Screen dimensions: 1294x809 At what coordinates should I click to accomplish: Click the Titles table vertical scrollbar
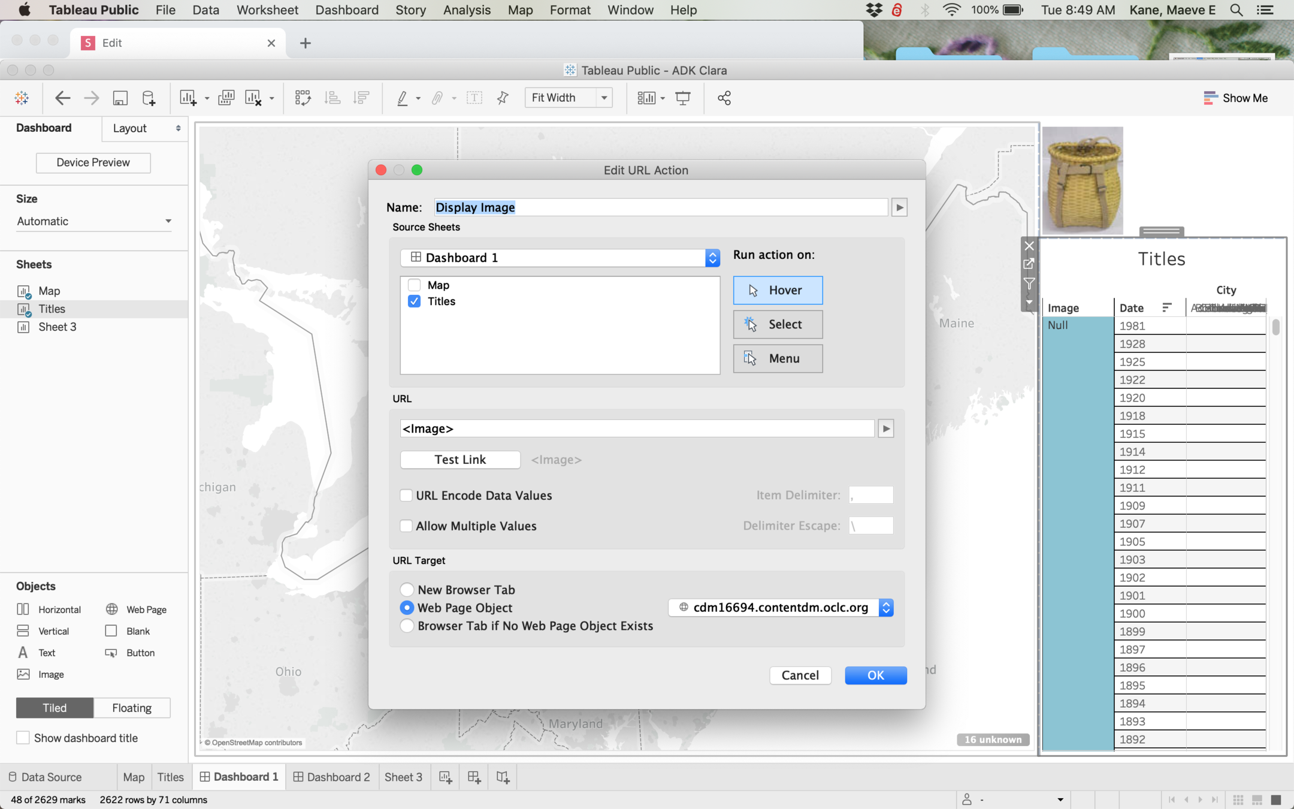pos(1275,328)
